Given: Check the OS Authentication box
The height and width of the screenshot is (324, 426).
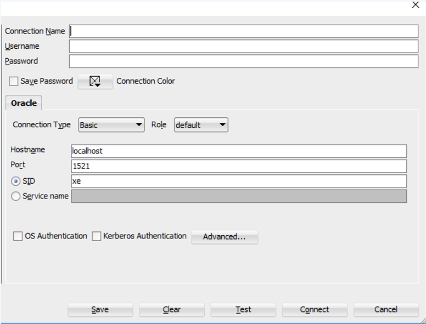Looking at the screenshot, I should [x=18, y=236].
